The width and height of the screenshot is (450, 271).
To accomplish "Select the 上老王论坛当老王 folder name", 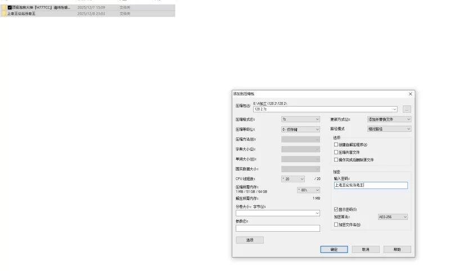I will pos(21,13).
